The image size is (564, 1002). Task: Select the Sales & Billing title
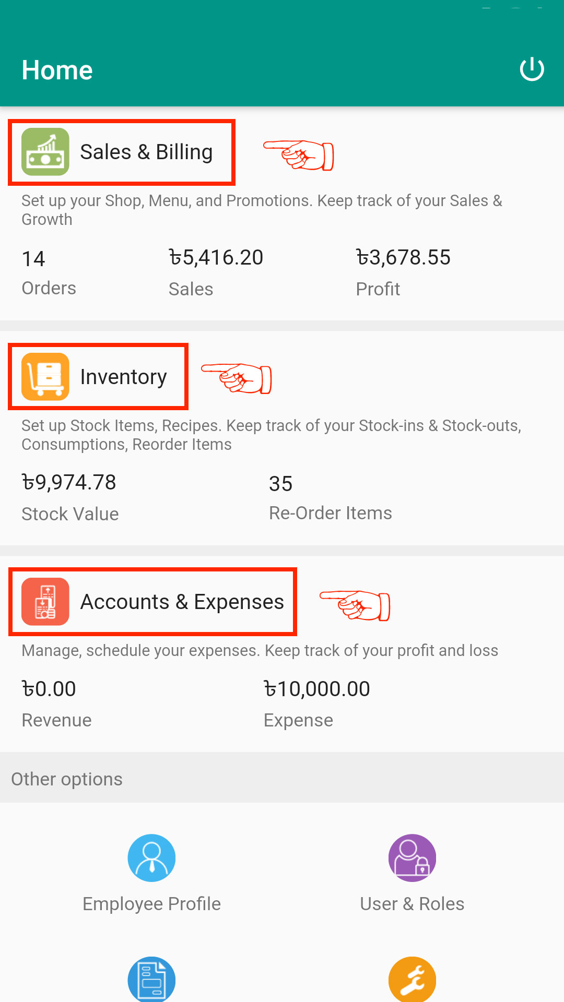pos(146,152)
